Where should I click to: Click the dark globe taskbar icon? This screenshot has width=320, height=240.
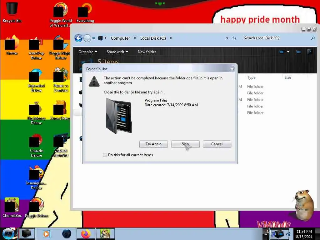(67, 234)
